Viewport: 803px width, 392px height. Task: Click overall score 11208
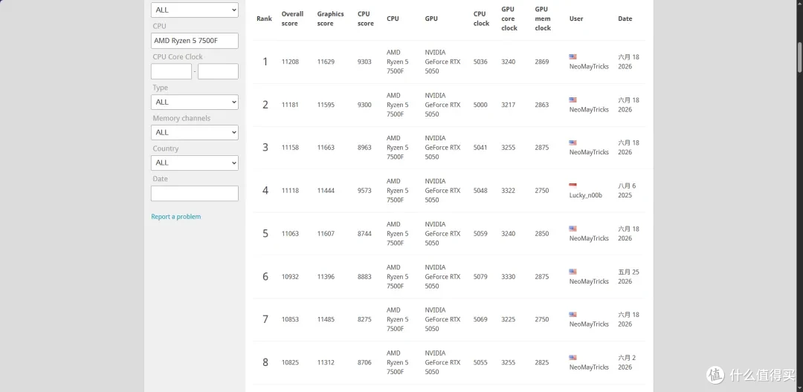click(290, 62)
